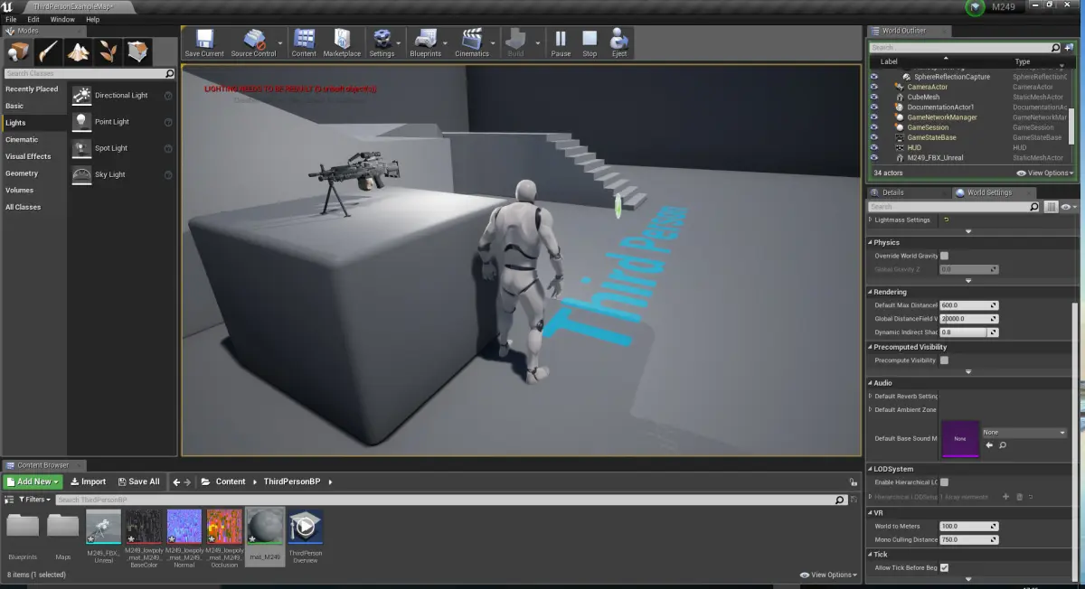Toggle the Content Browser sources panel icon

click(9, 499)
